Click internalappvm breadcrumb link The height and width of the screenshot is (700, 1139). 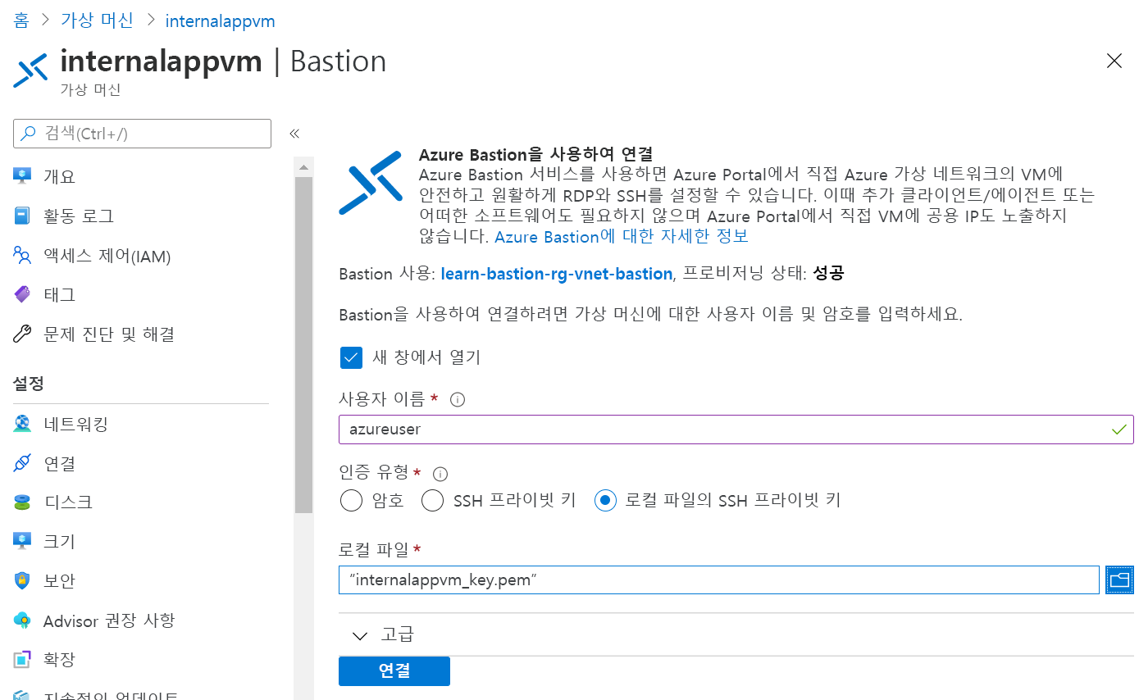click(220, 20)
